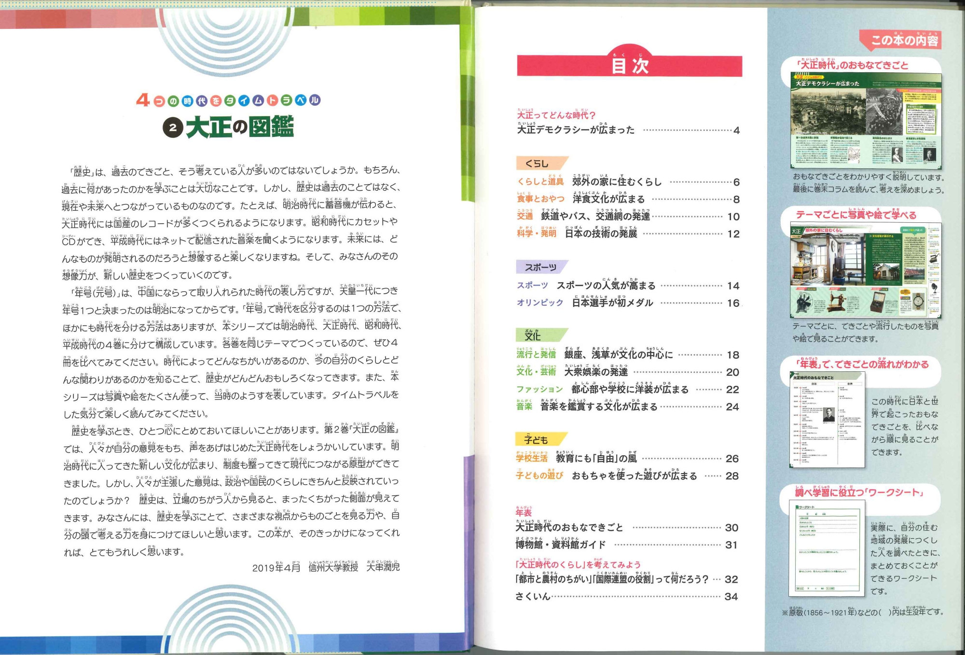Click the footnote '※原敬(1856〜1921年)'

point(819,612)
